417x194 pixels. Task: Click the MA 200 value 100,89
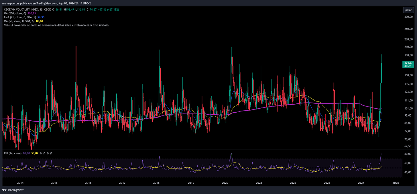[32, 13]
